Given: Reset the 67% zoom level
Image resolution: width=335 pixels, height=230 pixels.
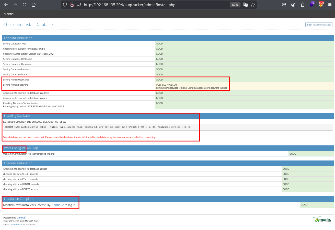Looking at the screenshot, I should [235, 5].
